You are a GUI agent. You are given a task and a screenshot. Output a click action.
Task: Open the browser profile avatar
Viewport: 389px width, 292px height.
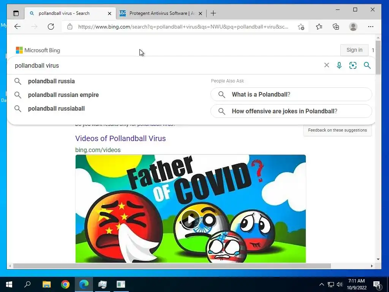pos(353,27)
